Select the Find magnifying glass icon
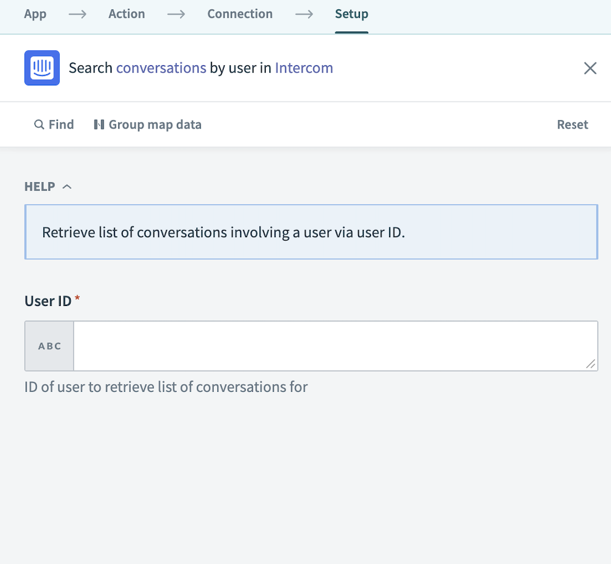The width and height of the screenshot is (611, 564). tap(39, 124)
